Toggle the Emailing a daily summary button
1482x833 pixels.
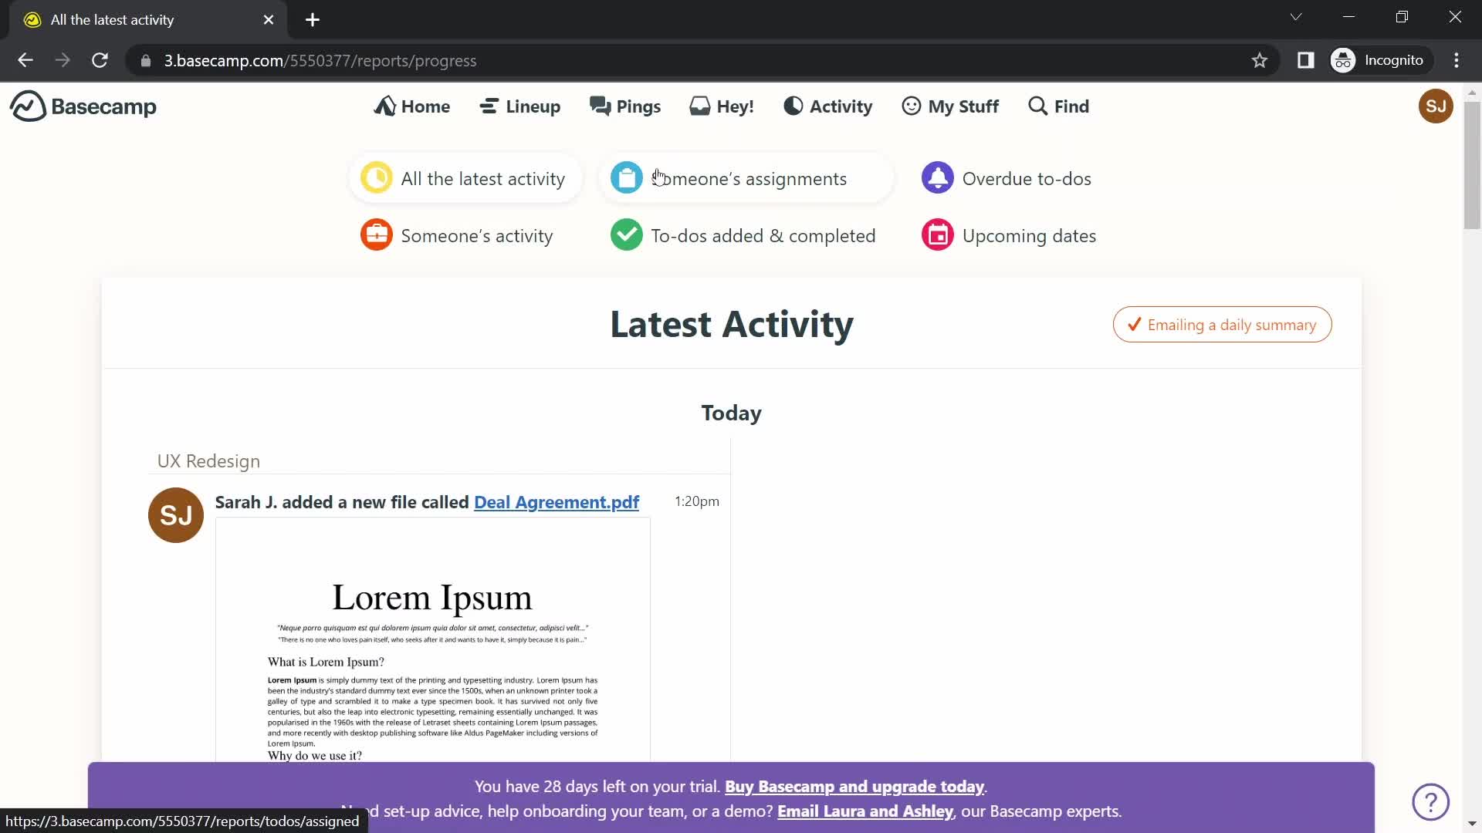pyautogui.click(x=1223, y=325)
